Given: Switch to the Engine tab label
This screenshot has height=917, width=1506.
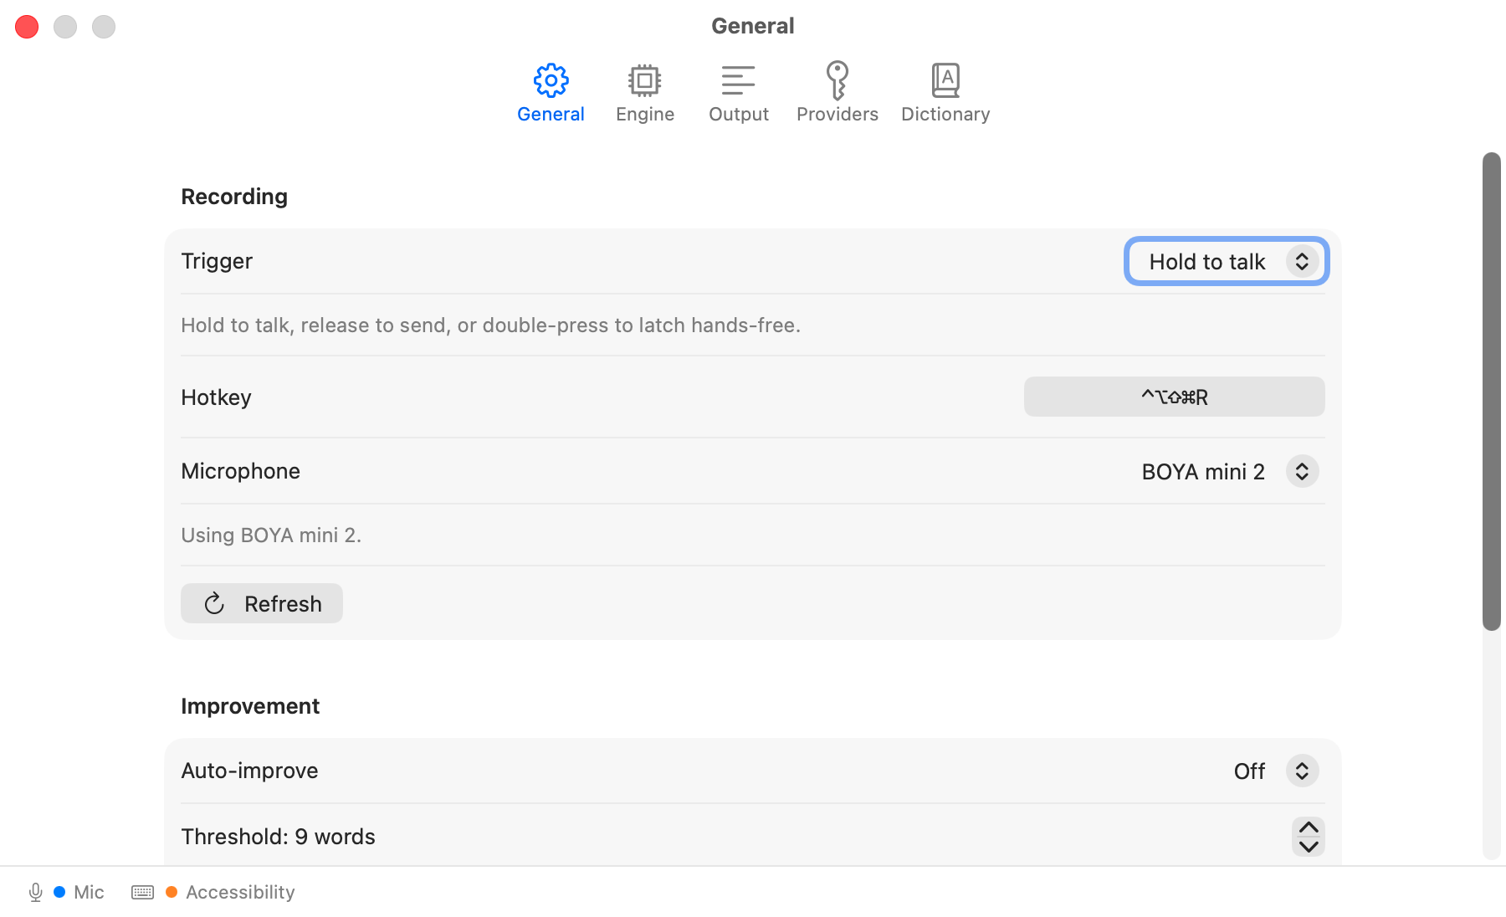Looking at the screenshot, I should tap(645, 114).
